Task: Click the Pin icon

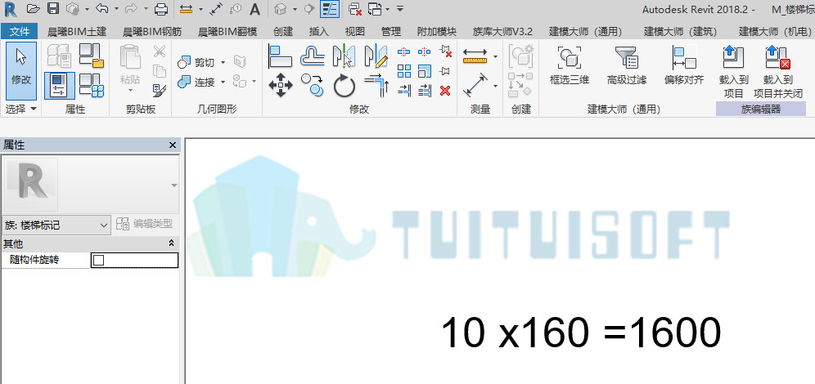Action: [444, 71]
